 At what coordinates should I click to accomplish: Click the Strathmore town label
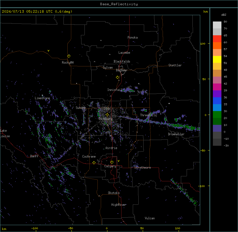coord(142,168)
